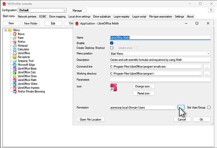
Task: Click the LibreOffice Calc icon
Action: [x=15, y=72]
